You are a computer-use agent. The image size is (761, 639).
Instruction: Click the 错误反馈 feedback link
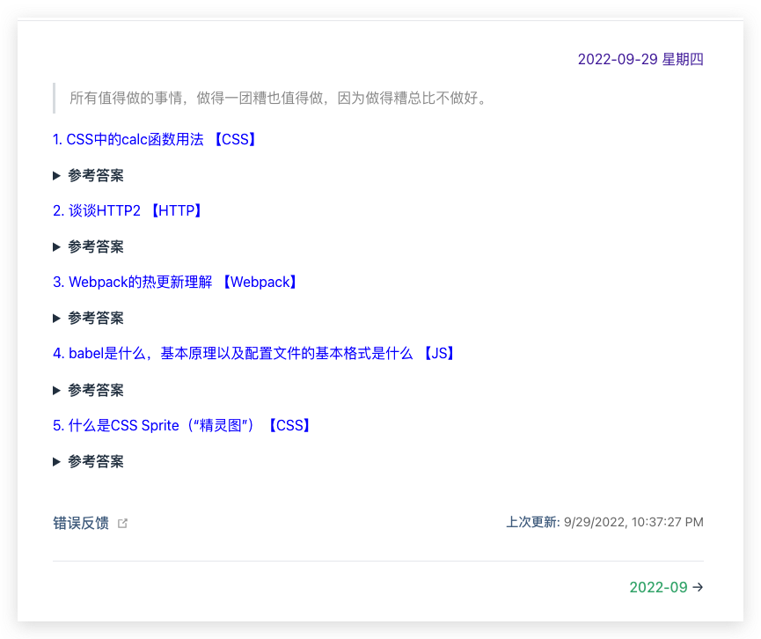point(81,523)
